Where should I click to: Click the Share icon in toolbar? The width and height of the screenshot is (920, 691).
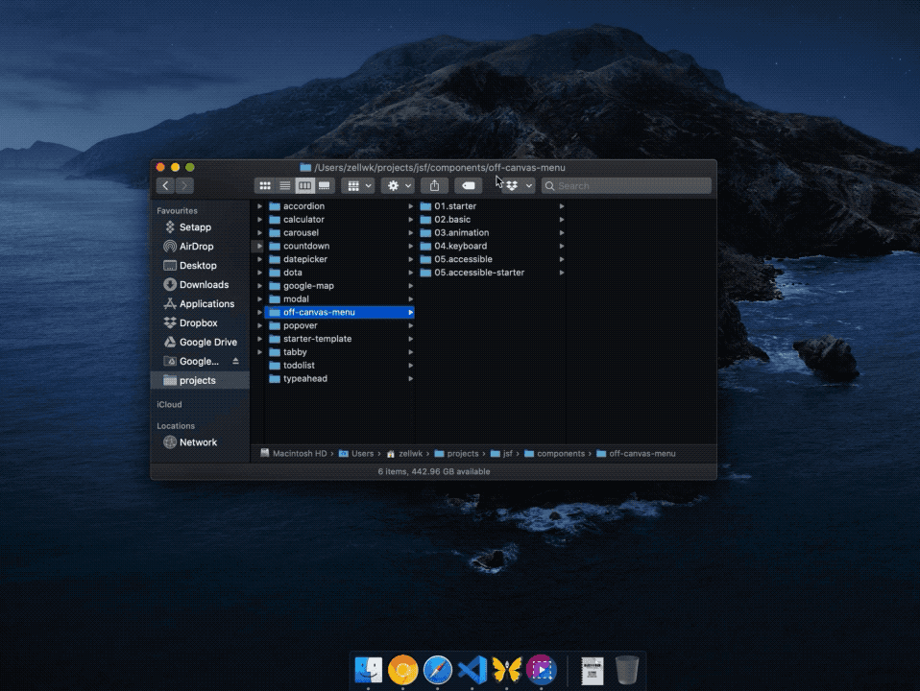tap(434, 185)
